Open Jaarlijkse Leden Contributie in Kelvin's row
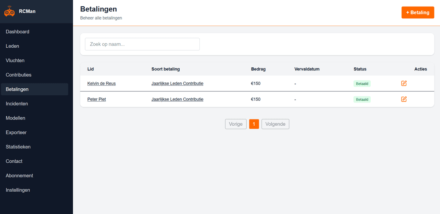This screenshot has width=440, height=214. coord(177,83)
